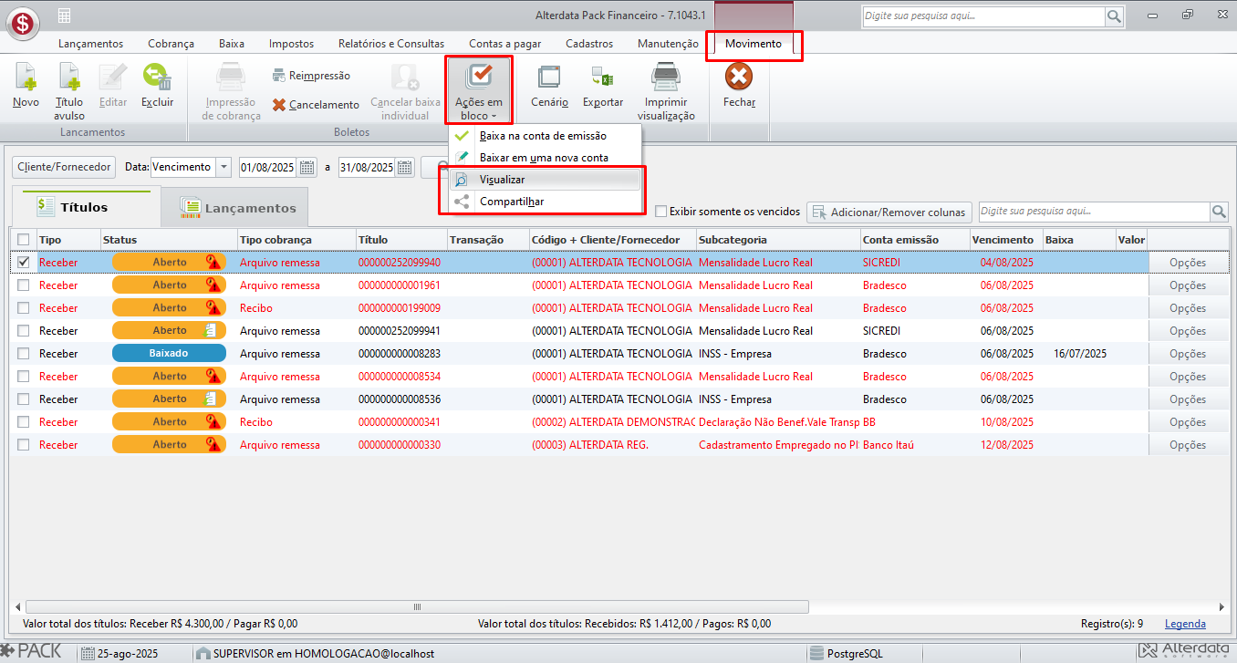Open the Vencimento date type dropdown

(224, 168)
